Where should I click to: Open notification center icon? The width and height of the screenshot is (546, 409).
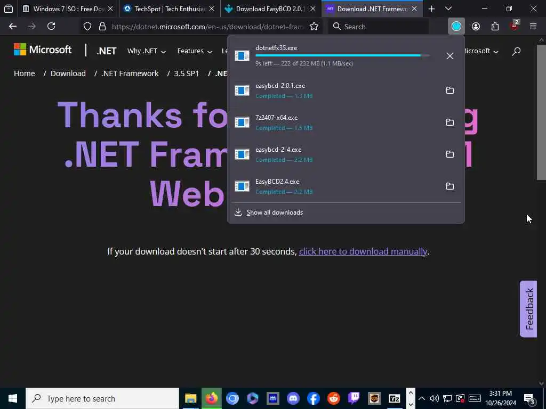click(529, 398)
